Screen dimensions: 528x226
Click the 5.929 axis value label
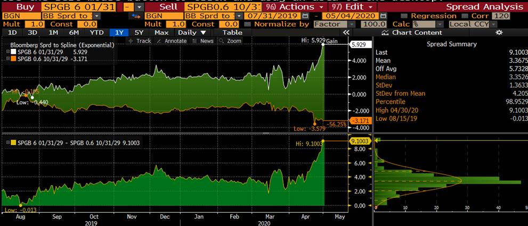point(360,44)
